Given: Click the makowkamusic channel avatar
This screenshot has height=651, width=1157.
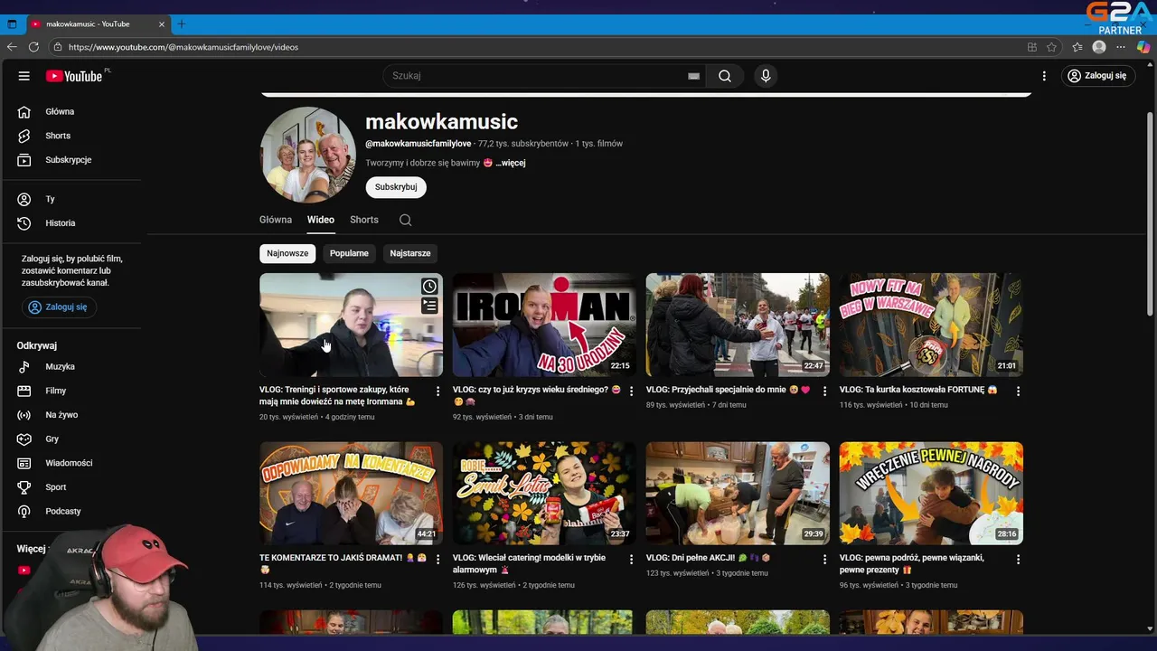Looking at the screenshot, I should click(x=307, y=155).
